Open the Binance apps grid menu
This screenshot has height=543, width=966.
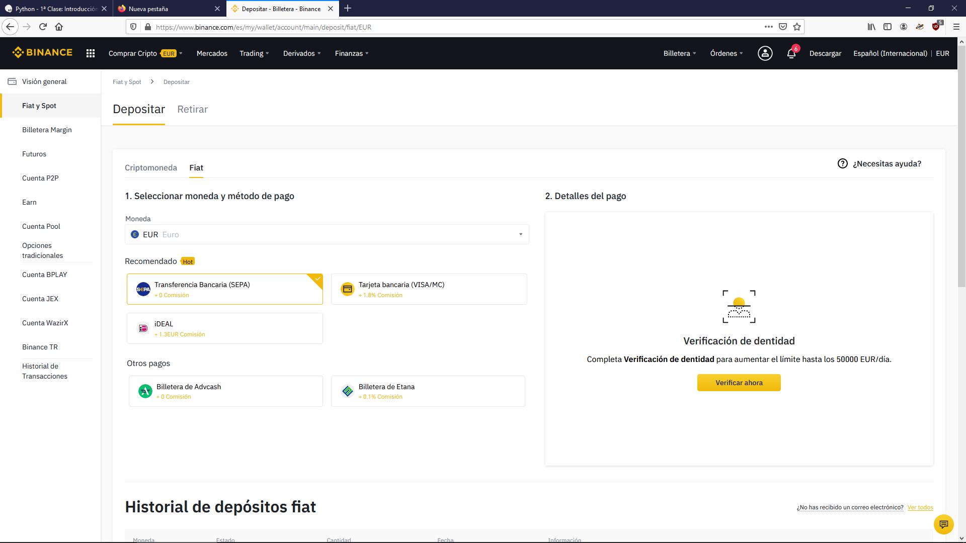[91, 53]
